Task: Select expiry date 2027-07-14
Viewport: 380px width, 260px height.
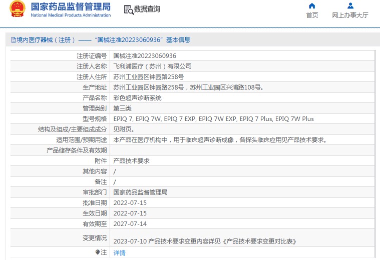Action: [x=130, y=224]
